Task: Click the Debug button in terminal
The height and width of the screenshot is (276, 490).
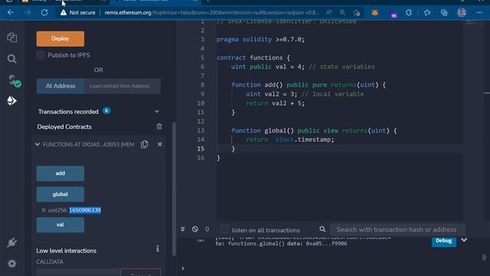Action: [x=444, y=241]
